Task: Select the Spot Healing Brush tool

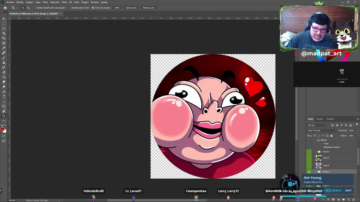Action: click(4, 53)
